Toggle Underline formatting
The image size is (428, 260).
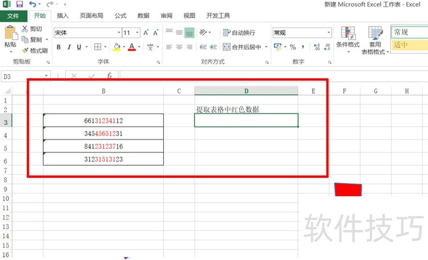(x=79, y=47)
